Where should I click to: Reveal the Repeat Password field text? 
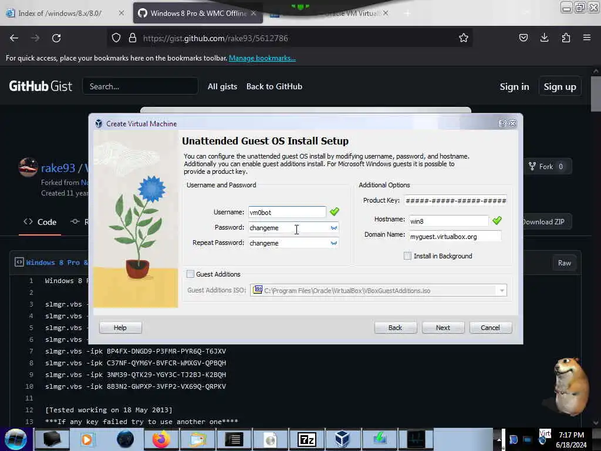tap(334, 243)
